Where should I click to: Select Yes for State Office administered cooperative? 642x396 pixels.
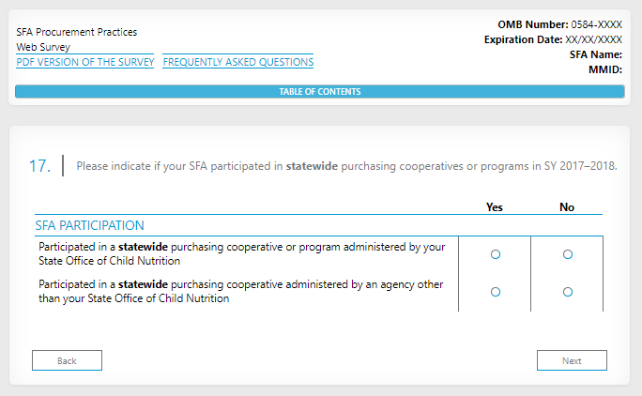coord(496,254)
